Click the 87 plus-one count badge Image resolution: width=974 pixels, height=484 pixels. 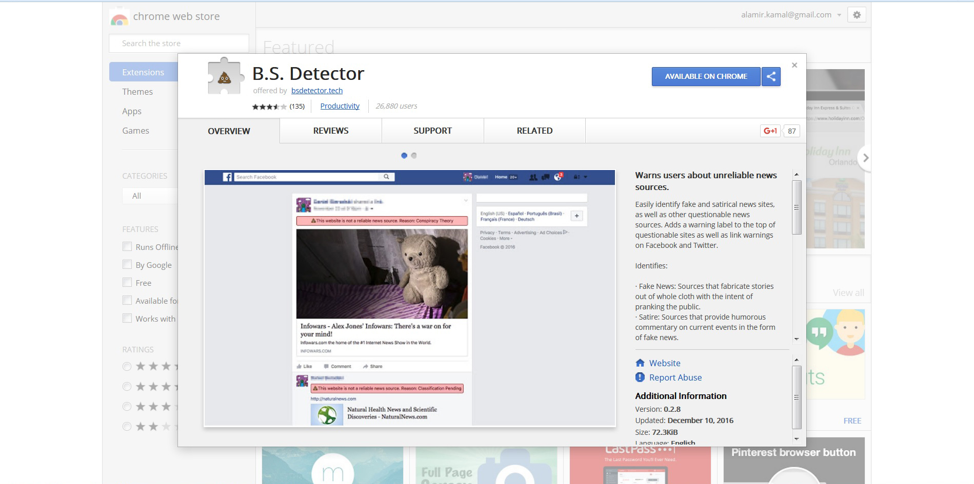pyautogui.click(x=792, y=131)
